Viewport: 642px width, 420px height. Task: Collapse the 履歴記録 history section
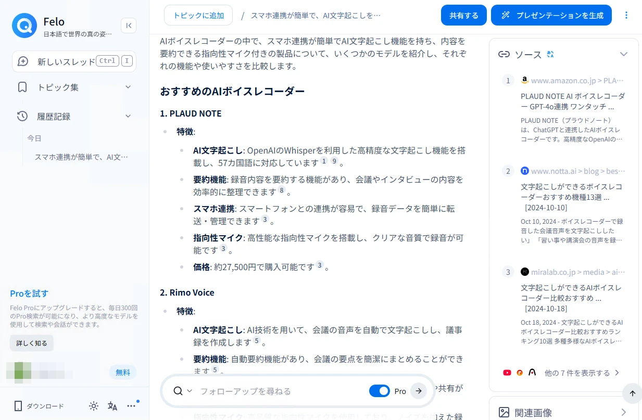[128, 116]
